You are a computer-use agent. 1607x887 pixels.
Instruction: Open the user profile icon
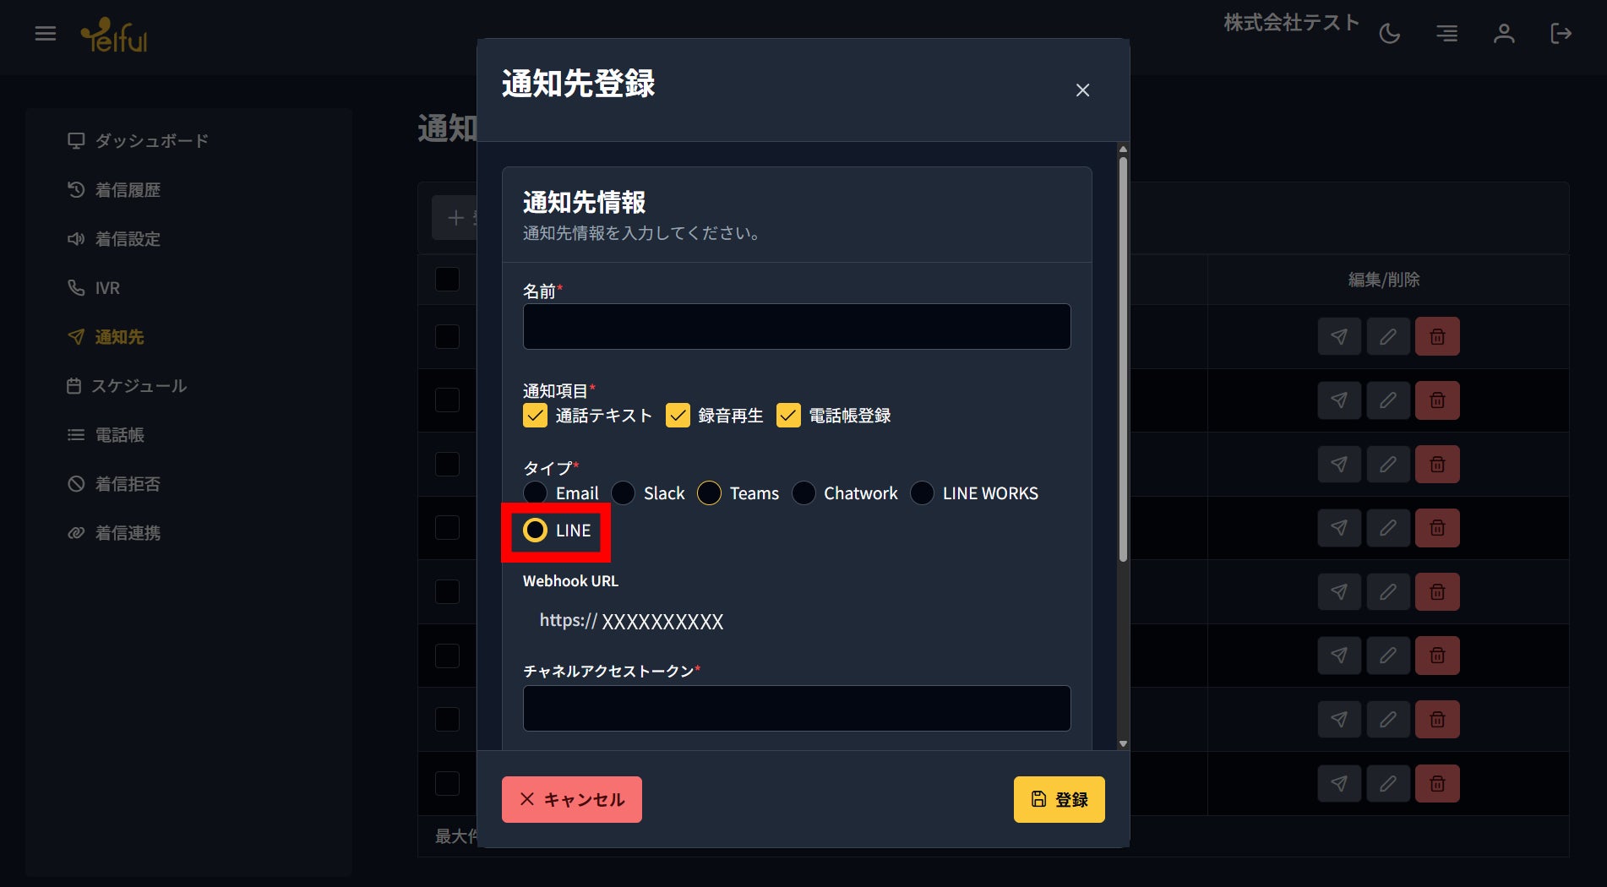tap(1504, 34)
